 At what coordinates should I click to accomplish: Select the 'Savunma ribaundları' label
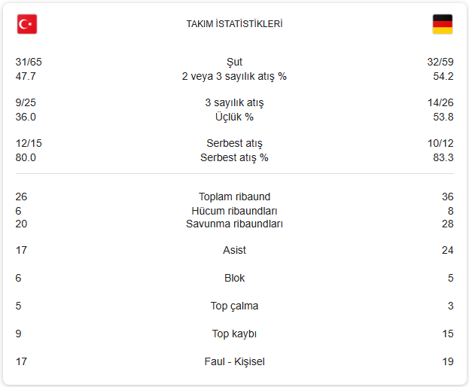tap(234, 224)
